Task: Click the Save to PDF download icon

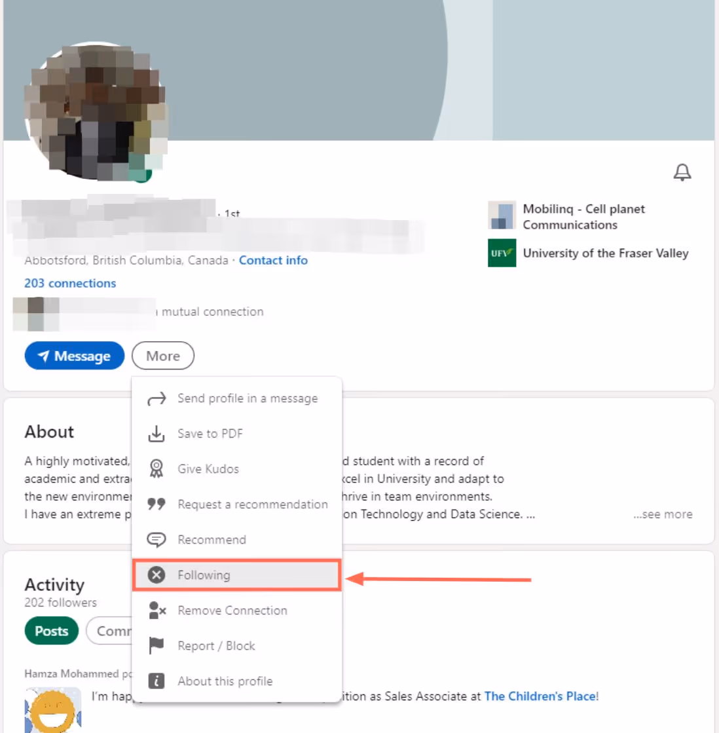Action: [x=157, y=434]
